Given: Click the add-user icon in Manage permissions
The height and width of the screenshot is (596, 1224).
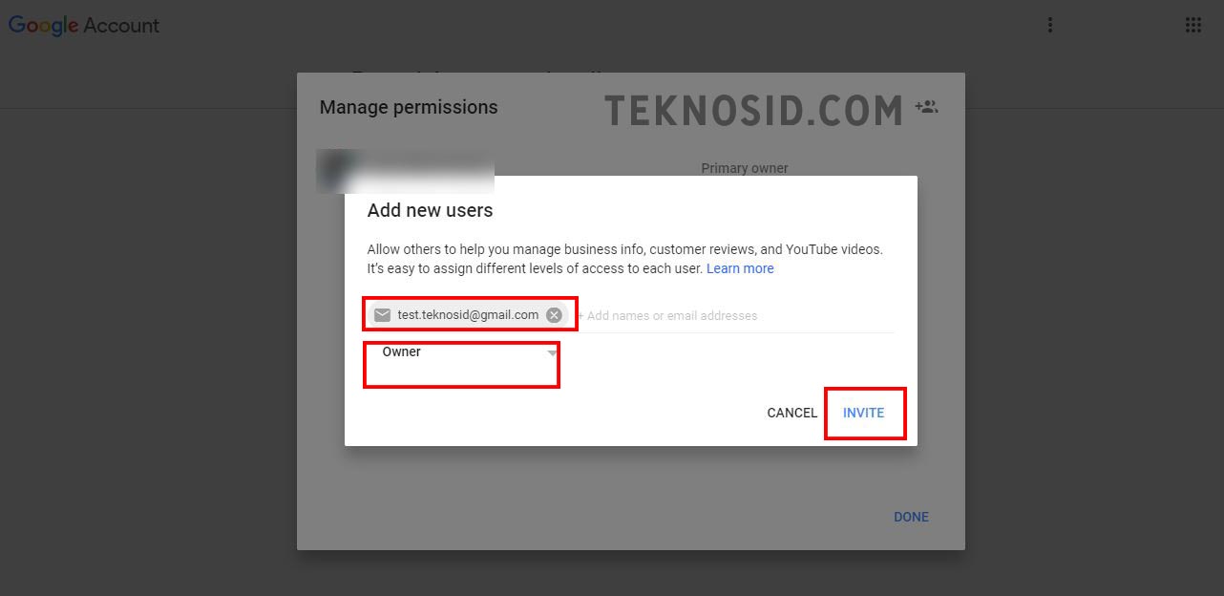Looking at the screenshot, I should [x=926, y=107].
